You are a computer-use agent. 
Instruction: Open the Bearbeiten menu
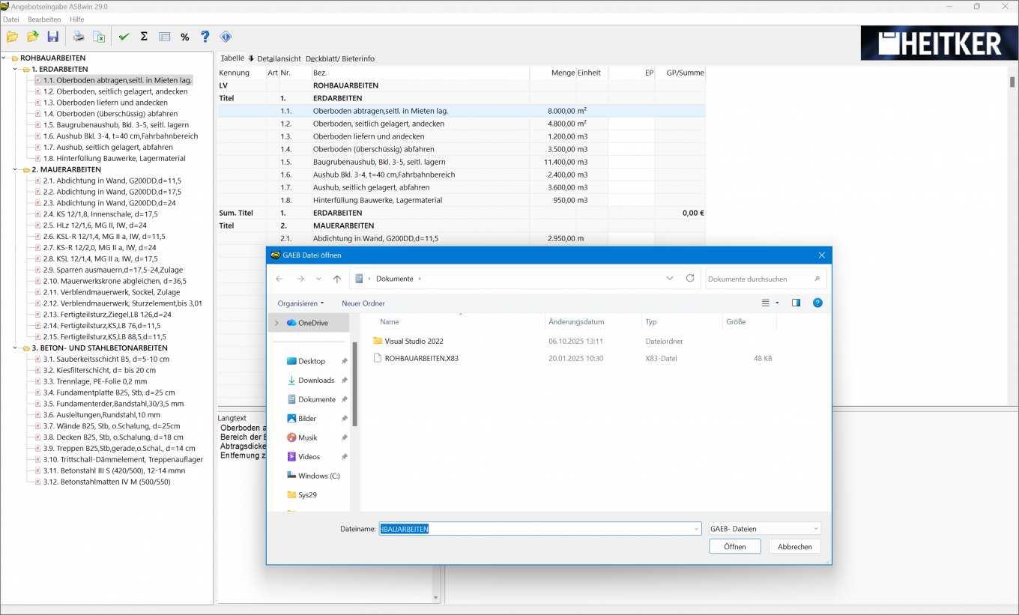click(44, 19)
